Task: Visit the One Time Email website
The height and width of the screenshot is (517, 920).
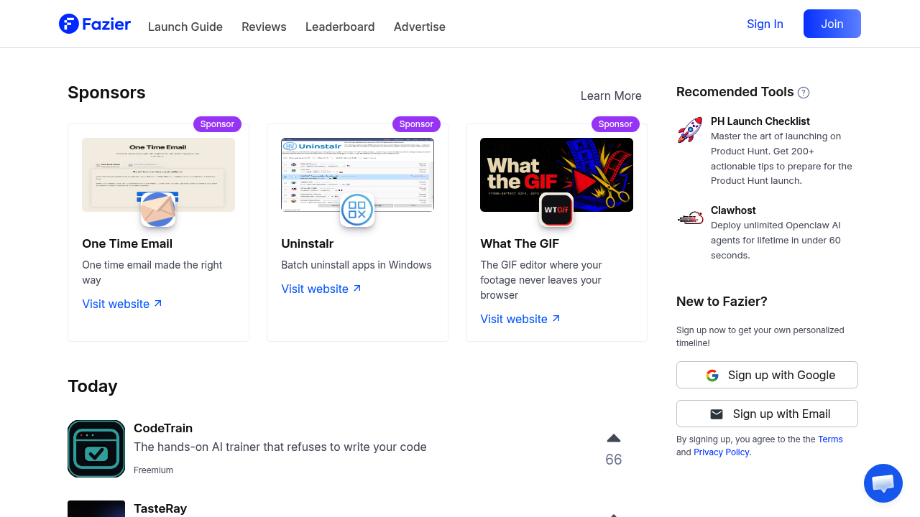Action: click(122, 304)
